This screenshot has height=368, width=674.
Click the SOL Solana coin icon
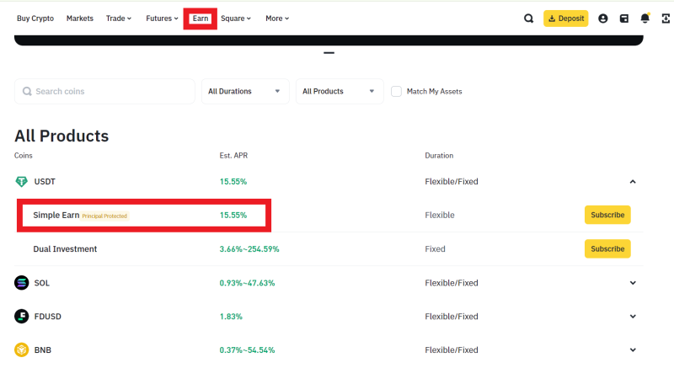(22, 283)
